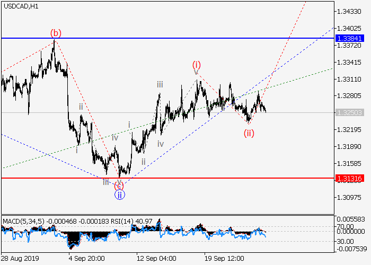Click the MACD(5,34,5) indicator label
This screenshot has height=265, width=371.
click(21, 220)
